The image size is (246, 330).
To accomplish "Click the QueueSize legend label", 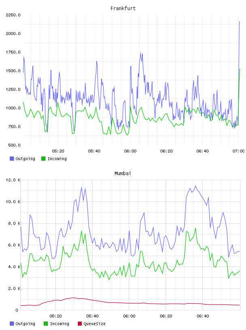I will 94,324.
